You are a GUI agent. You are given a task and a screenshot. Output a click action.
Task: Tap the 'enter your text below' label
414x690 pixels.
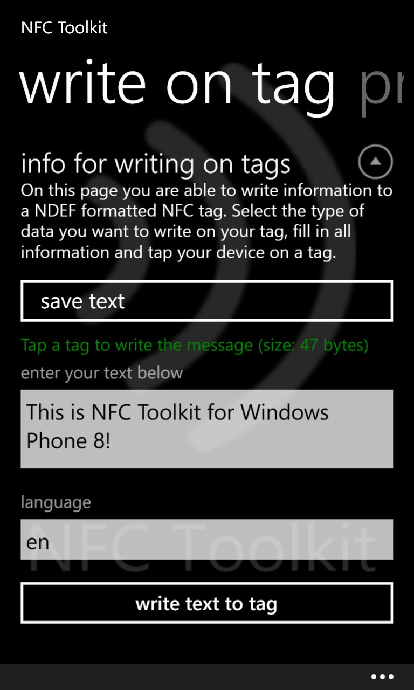[102, 373]
